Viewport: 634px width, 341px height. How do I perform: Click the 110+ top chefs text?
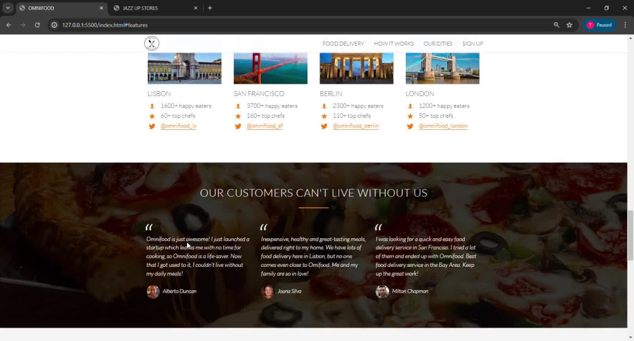tap(351, 116)
